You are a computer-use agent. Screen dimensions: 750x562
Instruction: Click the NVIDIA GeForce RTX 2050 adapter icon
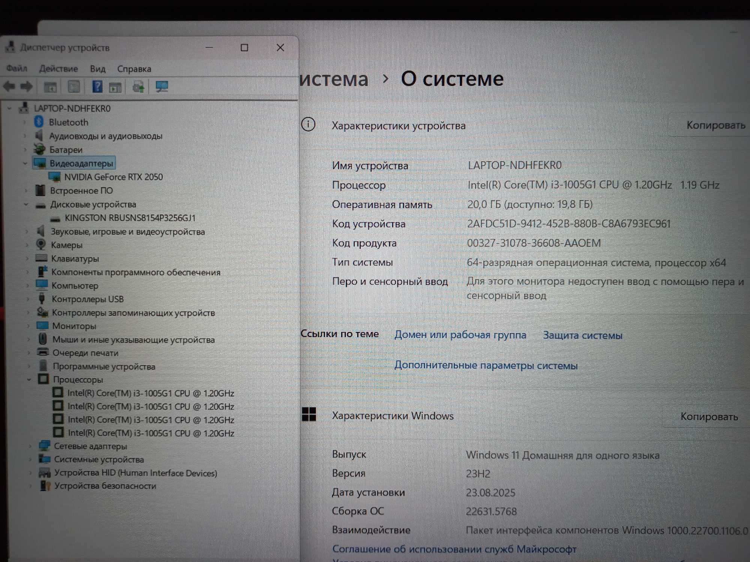click(54, 176)
